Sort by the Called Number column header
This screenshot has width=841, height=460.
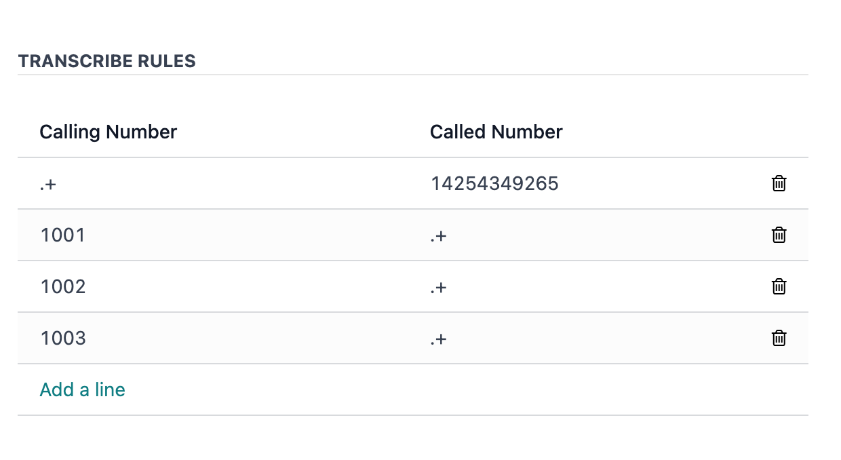(x=496, y=132)
